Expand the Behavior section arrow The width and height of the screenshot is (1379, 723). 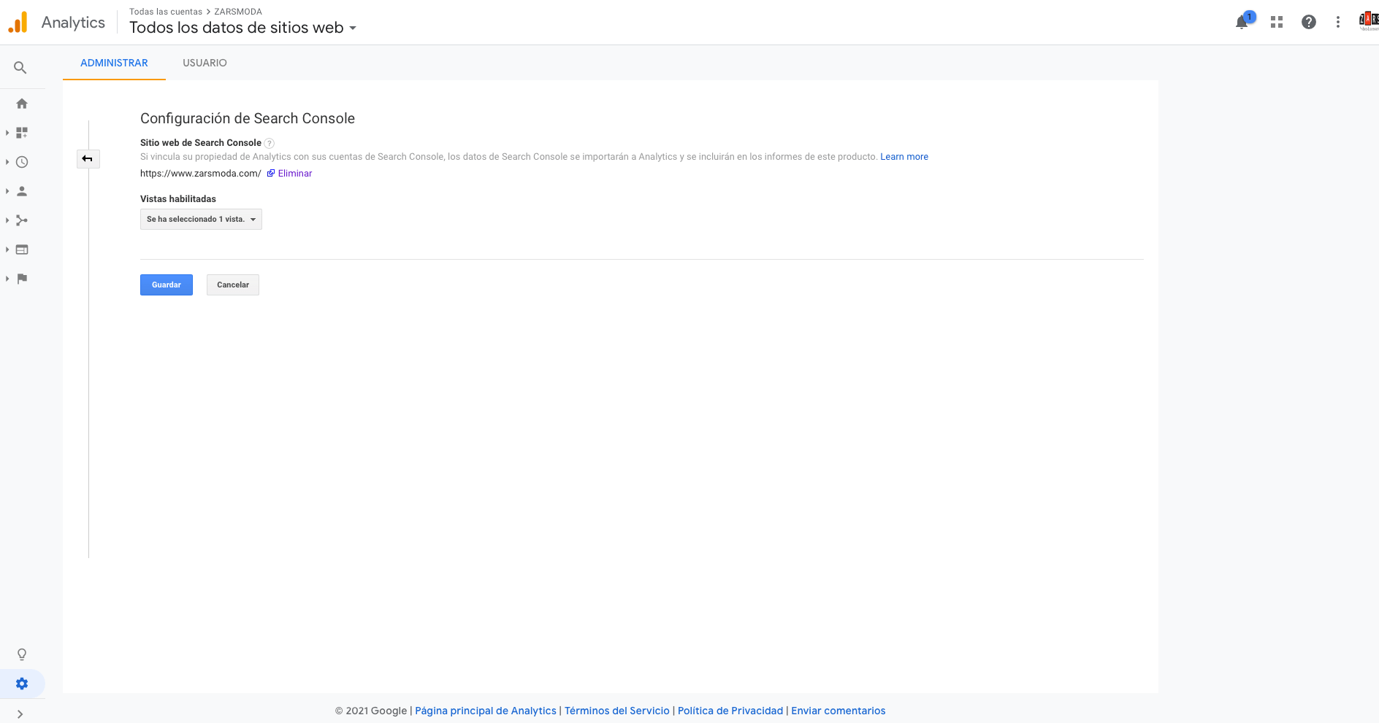pos(7,250)
